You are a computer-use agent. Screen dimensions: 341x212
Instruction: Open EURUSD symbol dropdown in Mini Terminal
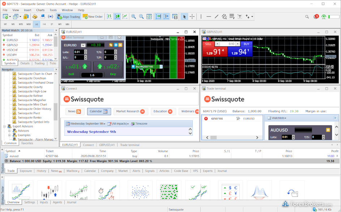83,45
